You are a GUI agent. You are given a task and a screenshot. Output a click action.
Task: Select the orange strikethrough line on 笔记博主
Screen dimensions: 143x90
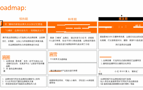pos(55,71)
